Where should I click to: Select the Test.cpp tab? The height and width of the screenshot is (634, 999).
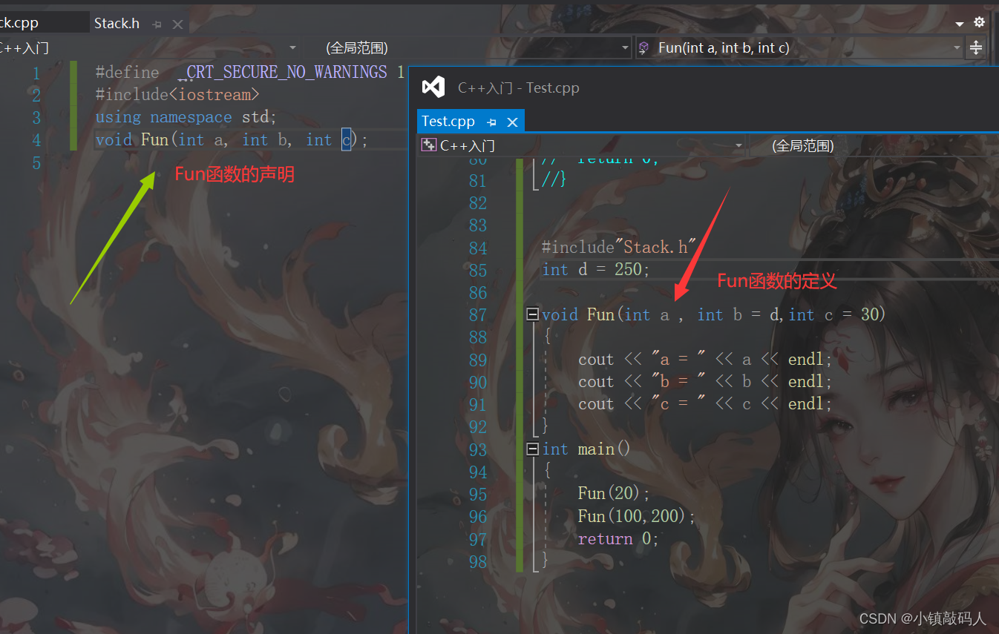(x=448, y=121)
